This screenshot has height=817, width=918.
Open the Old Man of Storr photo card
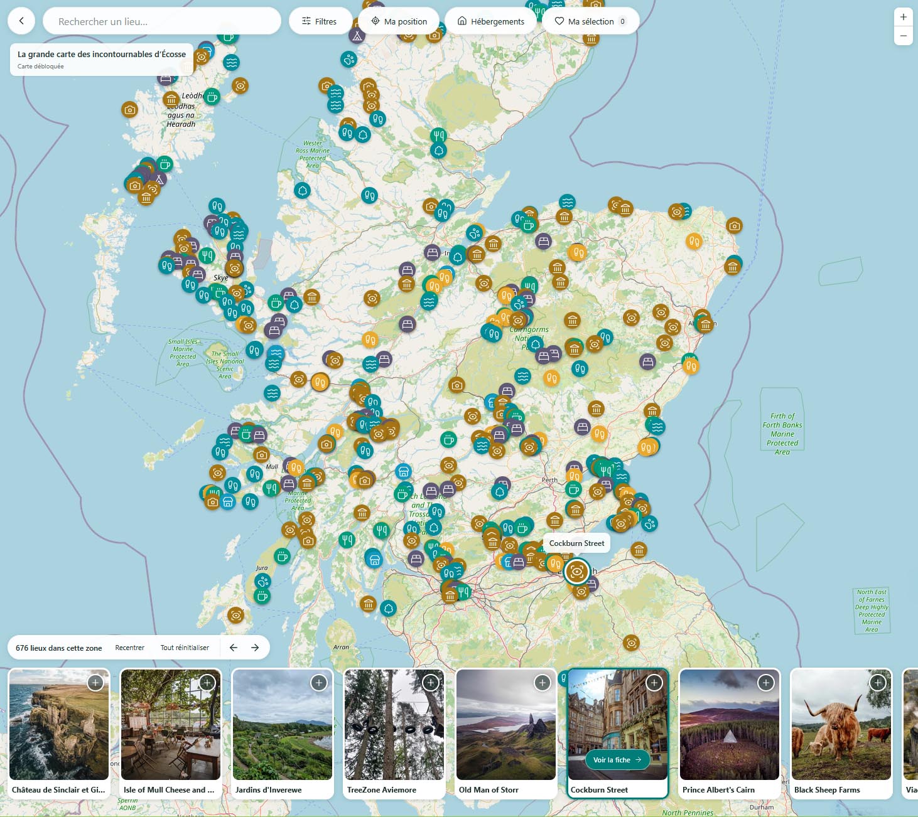[506, 725]
